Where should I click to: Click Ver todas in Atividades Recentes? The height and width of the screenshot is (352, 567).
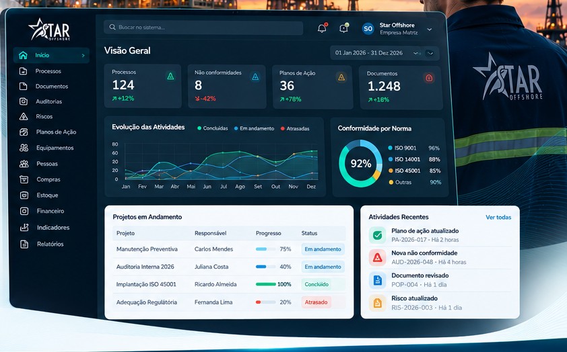pos(498,217)
